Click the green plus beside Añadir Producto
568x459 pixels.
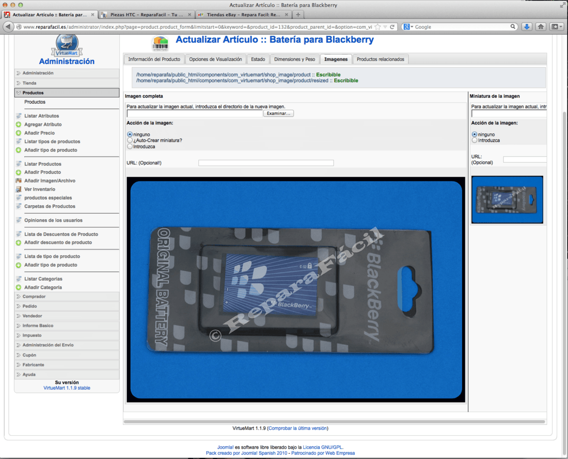click(19, 172)
